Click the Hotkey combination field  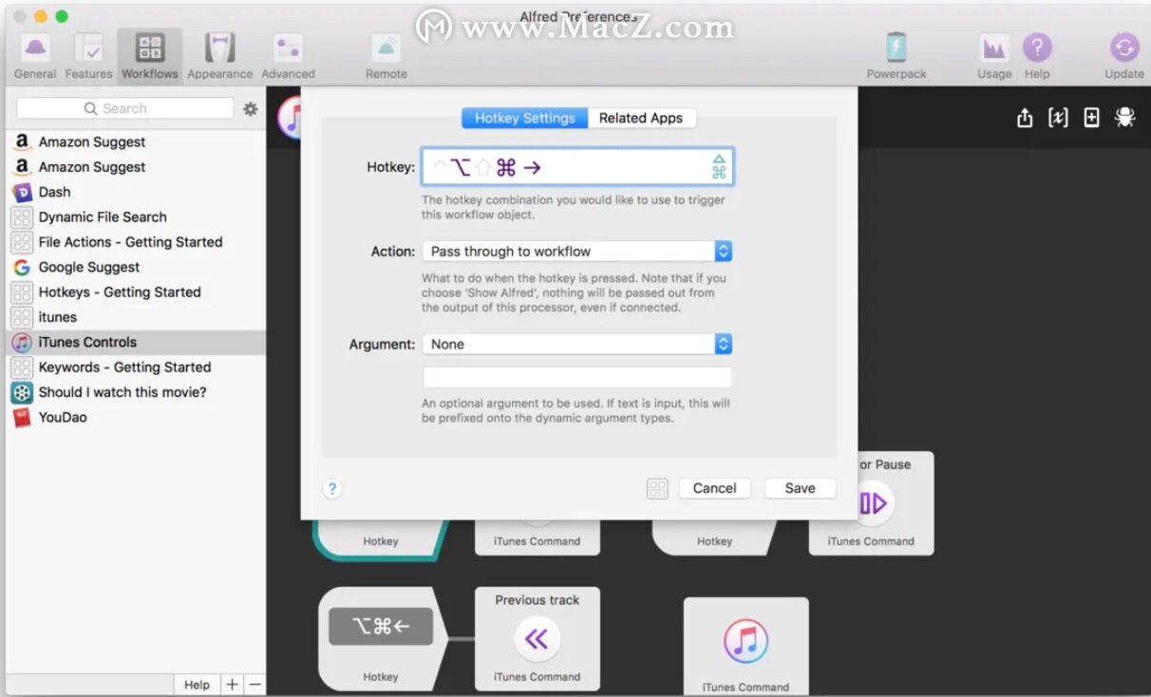coord(577,167)
